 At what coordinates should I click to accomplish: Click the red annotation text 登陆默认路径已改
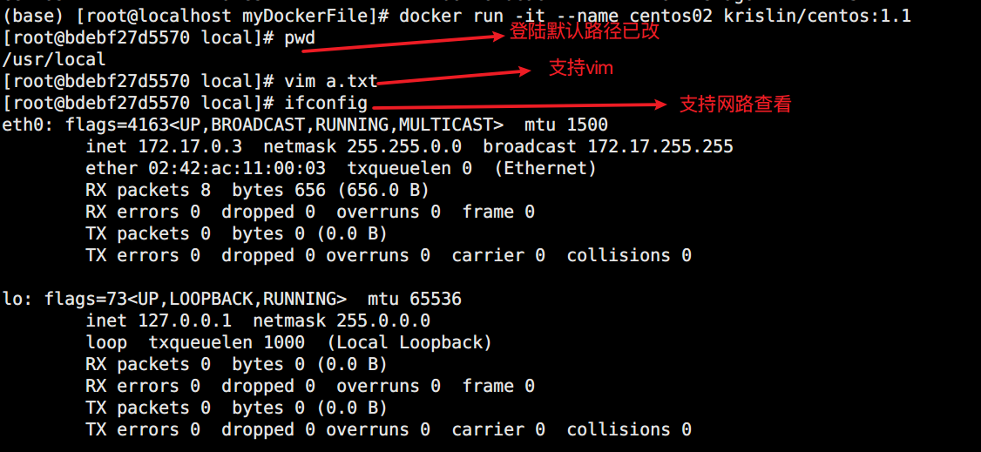584,33
